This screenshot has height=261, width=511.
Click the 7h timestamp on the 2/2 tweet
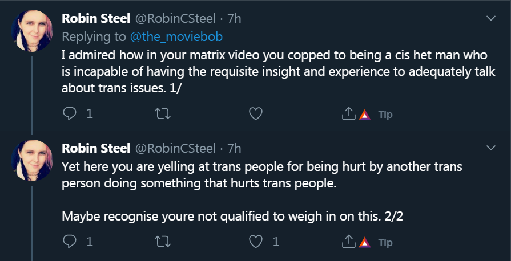tap(234, 148)
